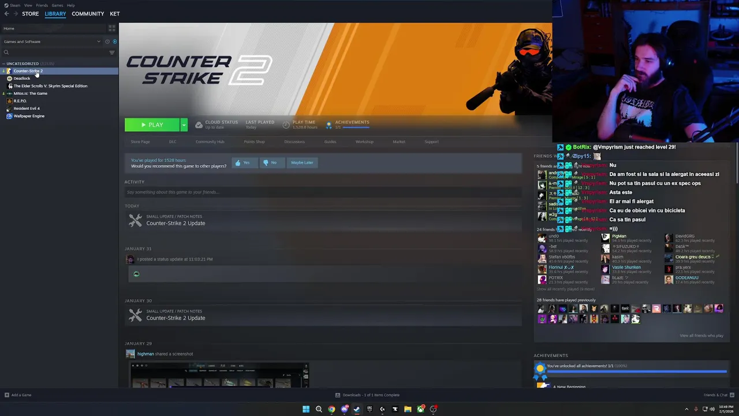Click the unlocked achievements progress bar
The height and width of the screenshot is (416, 739).
click(637, 372)
